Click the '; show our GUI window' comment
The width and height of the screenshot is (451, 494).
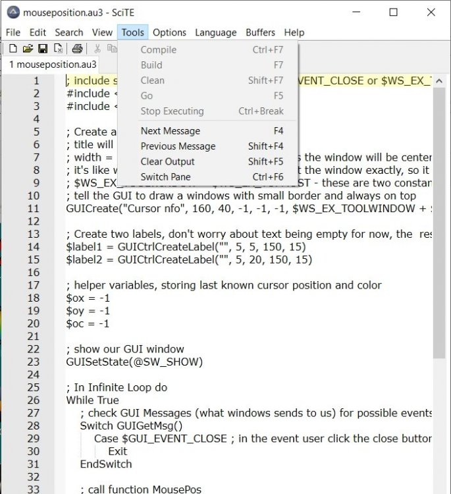(125, 349)
